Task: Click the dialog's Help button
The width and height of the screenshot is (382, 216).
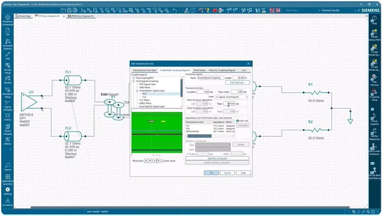Action: [x=243, y=173]
